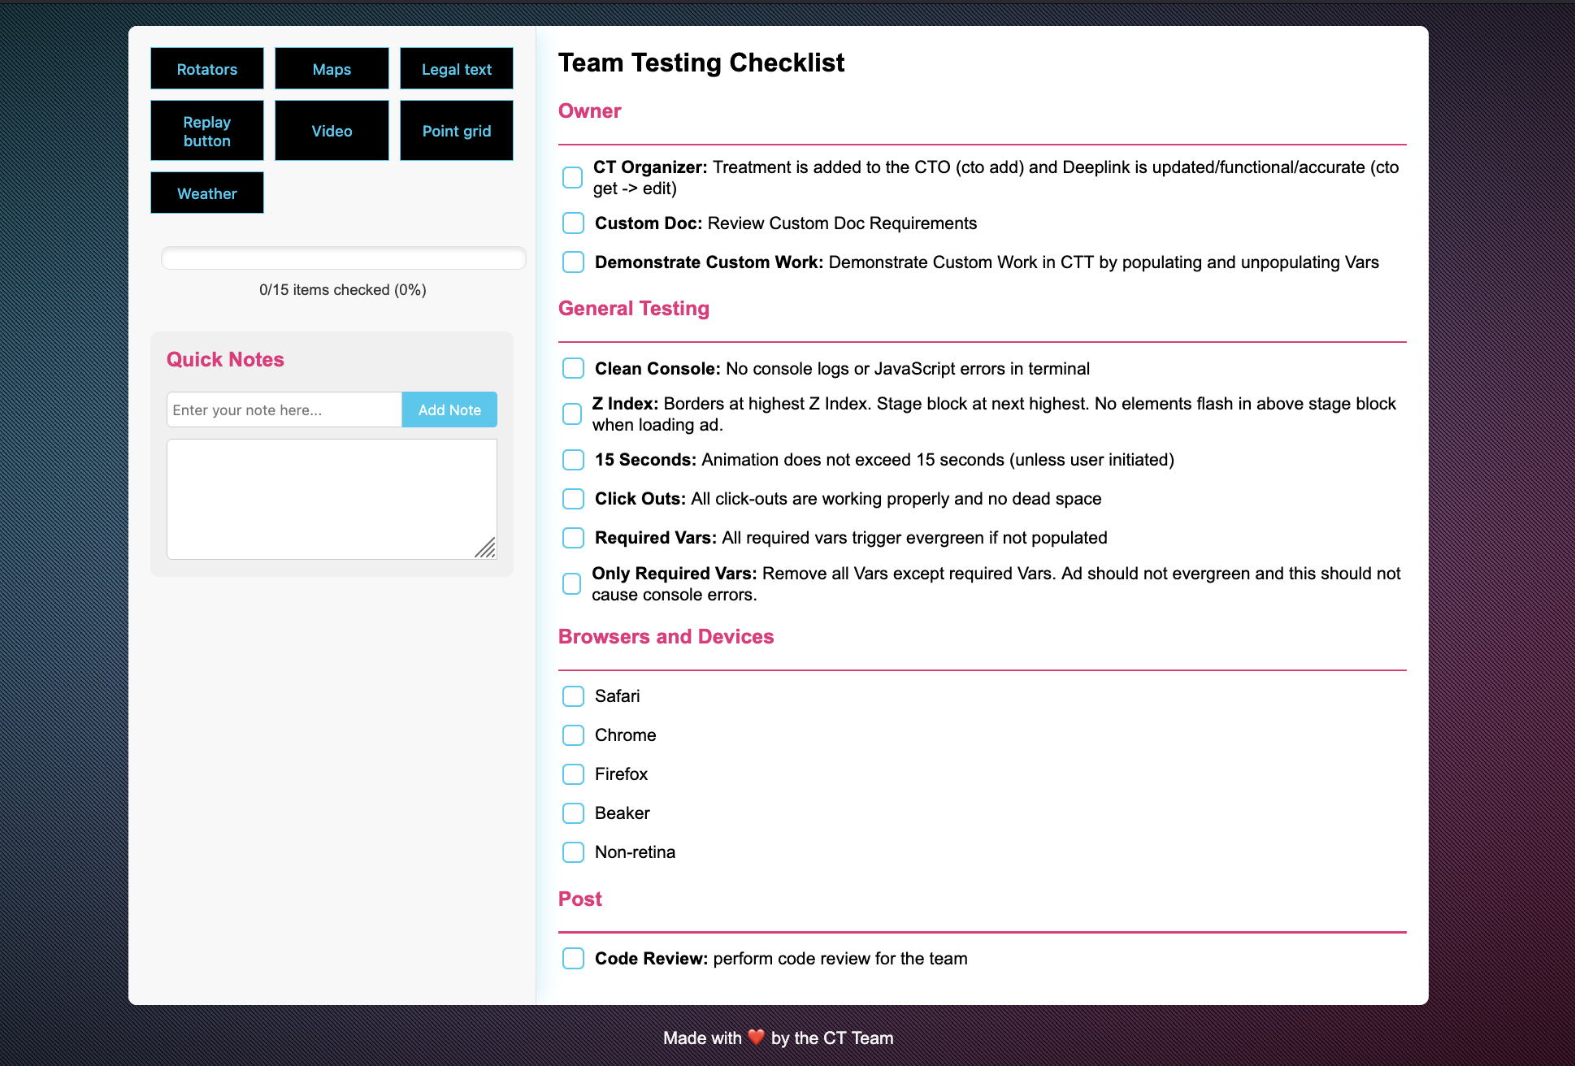The height and width of the screenshot is (1066, 1575).
Task: Click the Team Testing Checklist title
Action: click(x=701, y=63)
